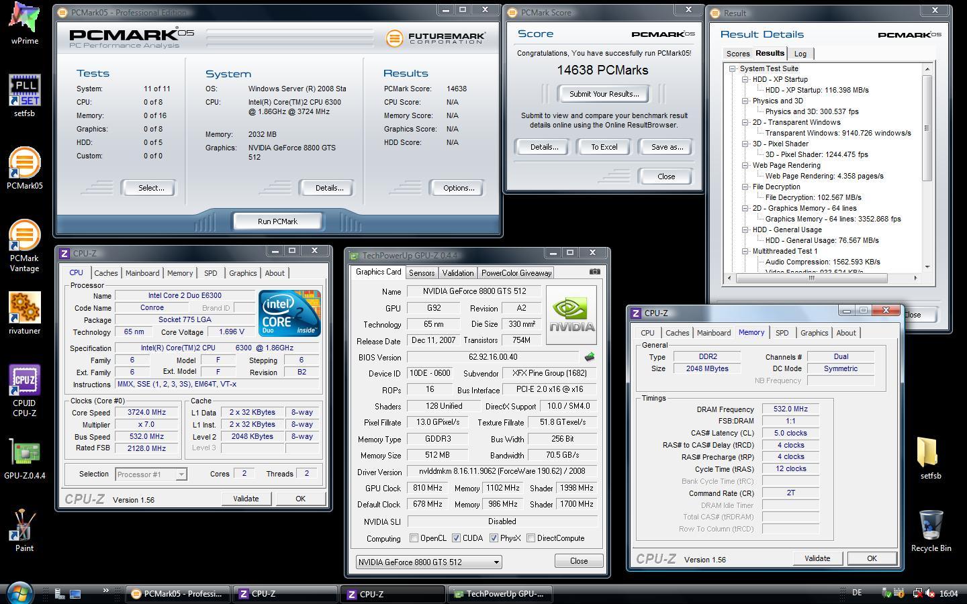Launch the PCMark Vantage desktop shortcut
The height and width of the screenshot is (604, 967).
[x=24, y=245]
